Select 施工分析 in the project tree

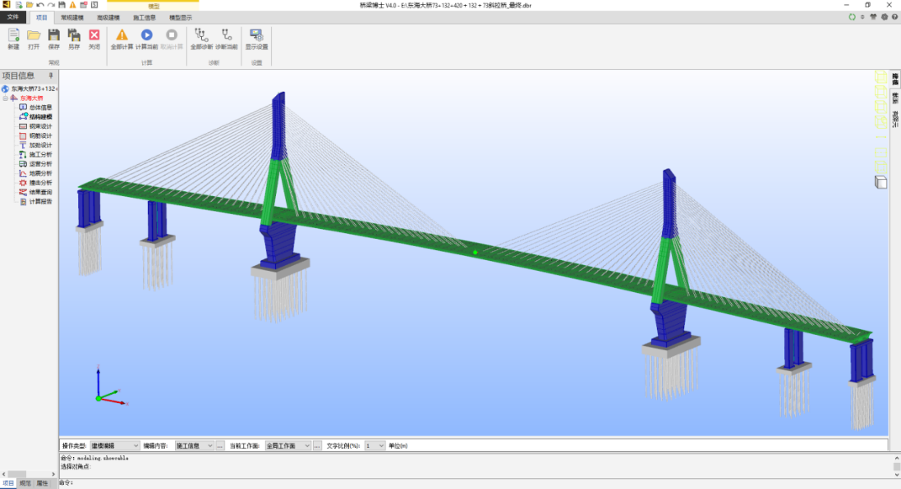tap(40, 154)
